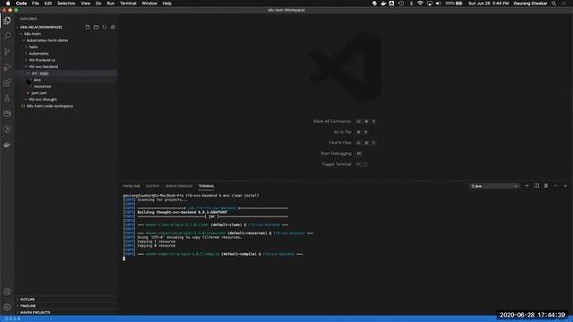This screenshot has height=322, width=573.
Task: Click the Gaurang Diwakar user name
Action: point(530,4)
